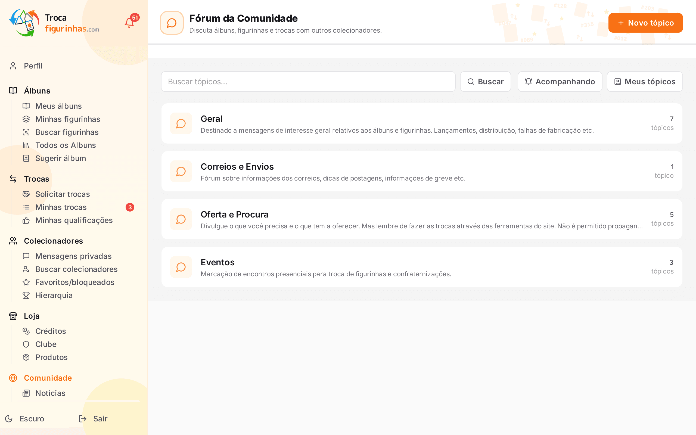Click the Minhas qualificações thumbs-up icon
The height and width of the screenshot is (435, 696).
(x=26, y=220)
